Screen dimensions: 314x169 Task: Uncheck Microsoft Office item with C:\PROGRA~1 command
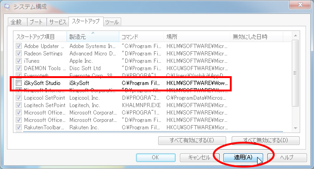point(18,113)
